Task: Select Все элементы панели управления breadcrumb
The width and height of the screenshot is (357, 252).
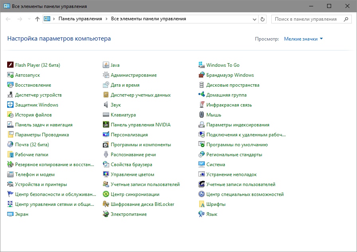Action: [x=149, y=19]
